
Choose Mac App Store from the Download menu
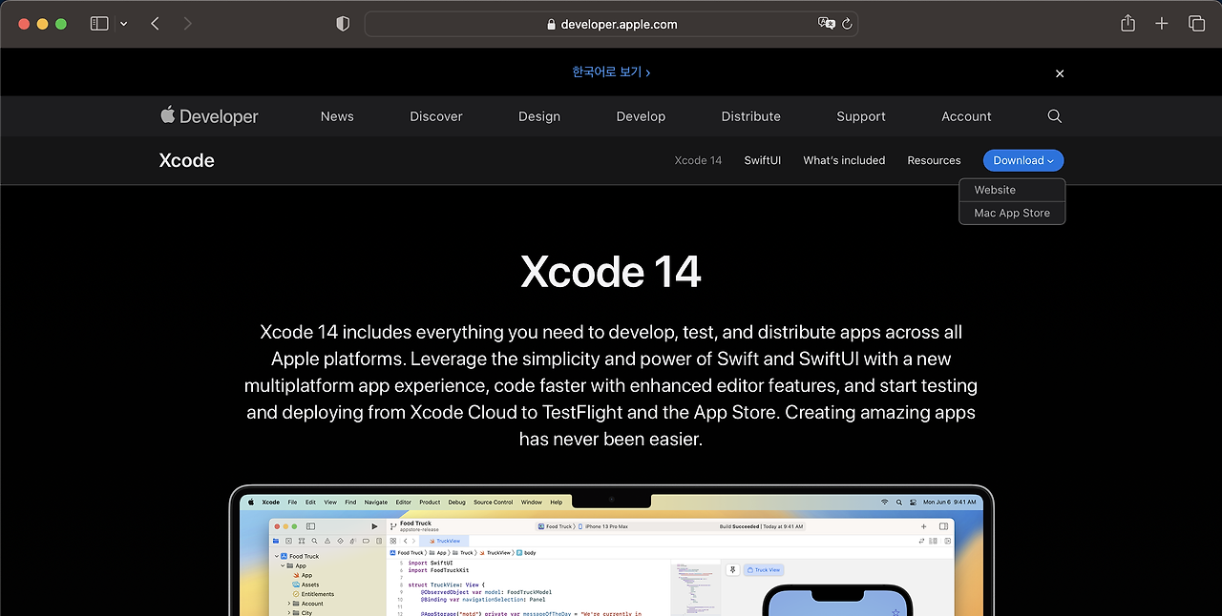pos(1011,213)
